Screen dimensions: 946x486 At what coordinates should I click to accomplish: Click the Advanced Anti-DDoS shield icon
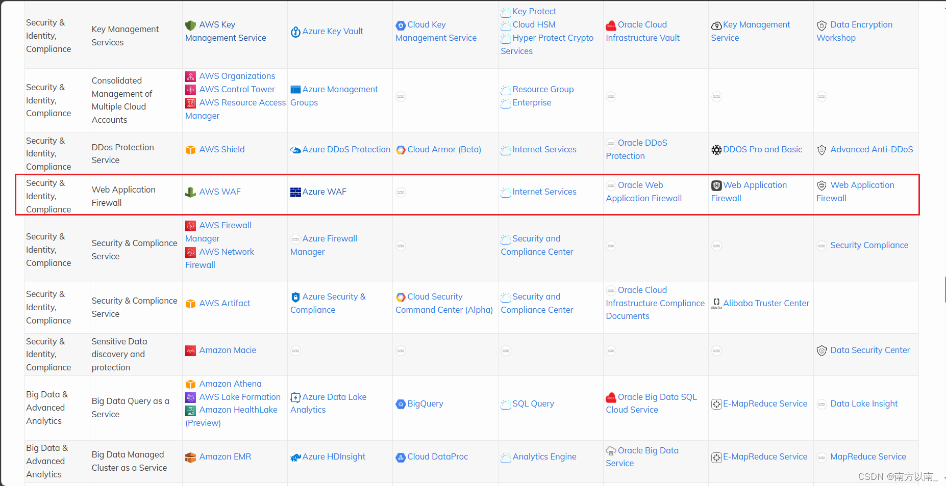821,150
